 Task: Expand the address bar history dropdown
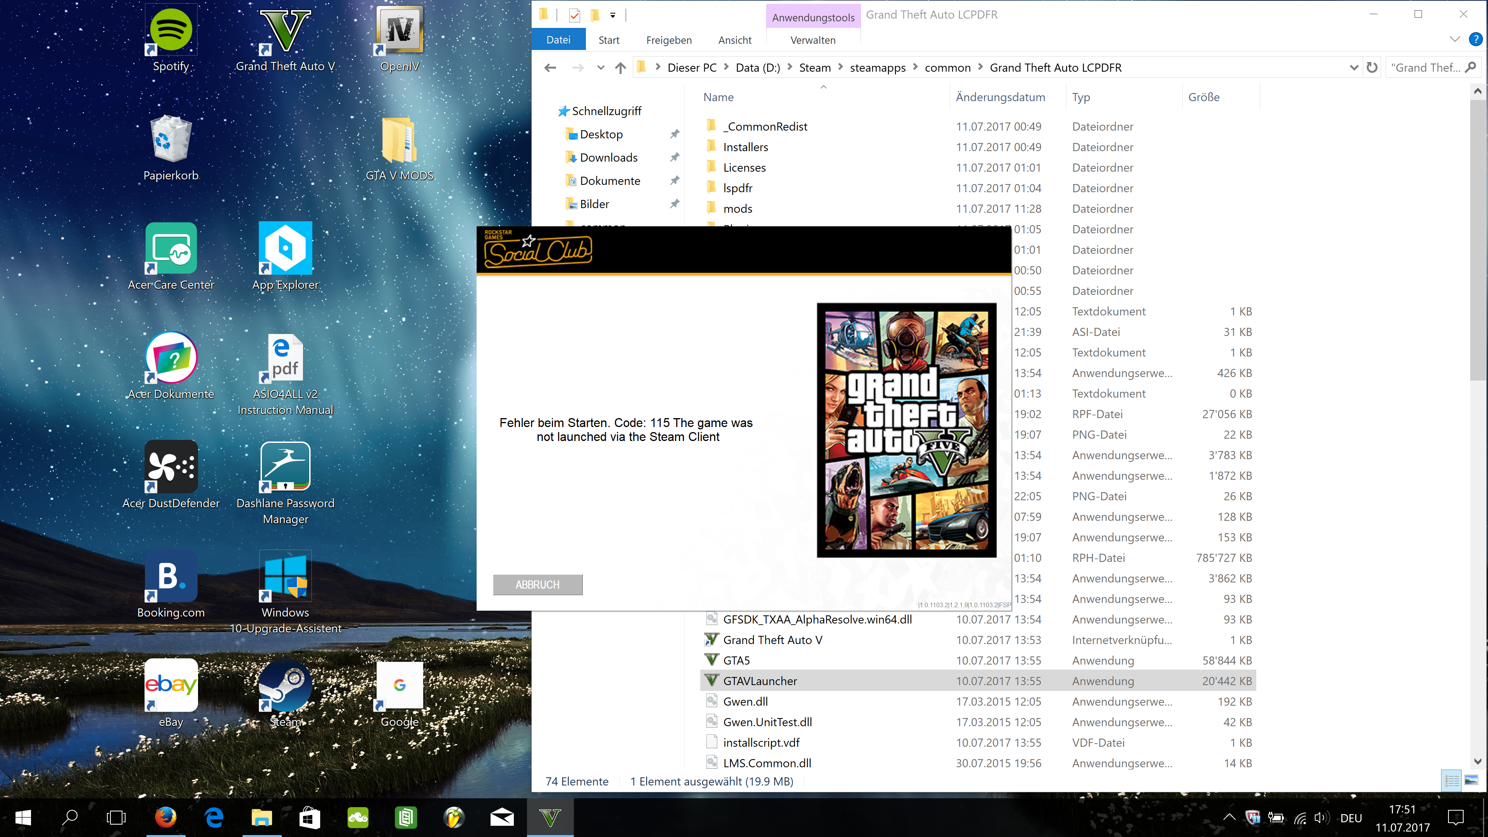tap(1354, 67)
